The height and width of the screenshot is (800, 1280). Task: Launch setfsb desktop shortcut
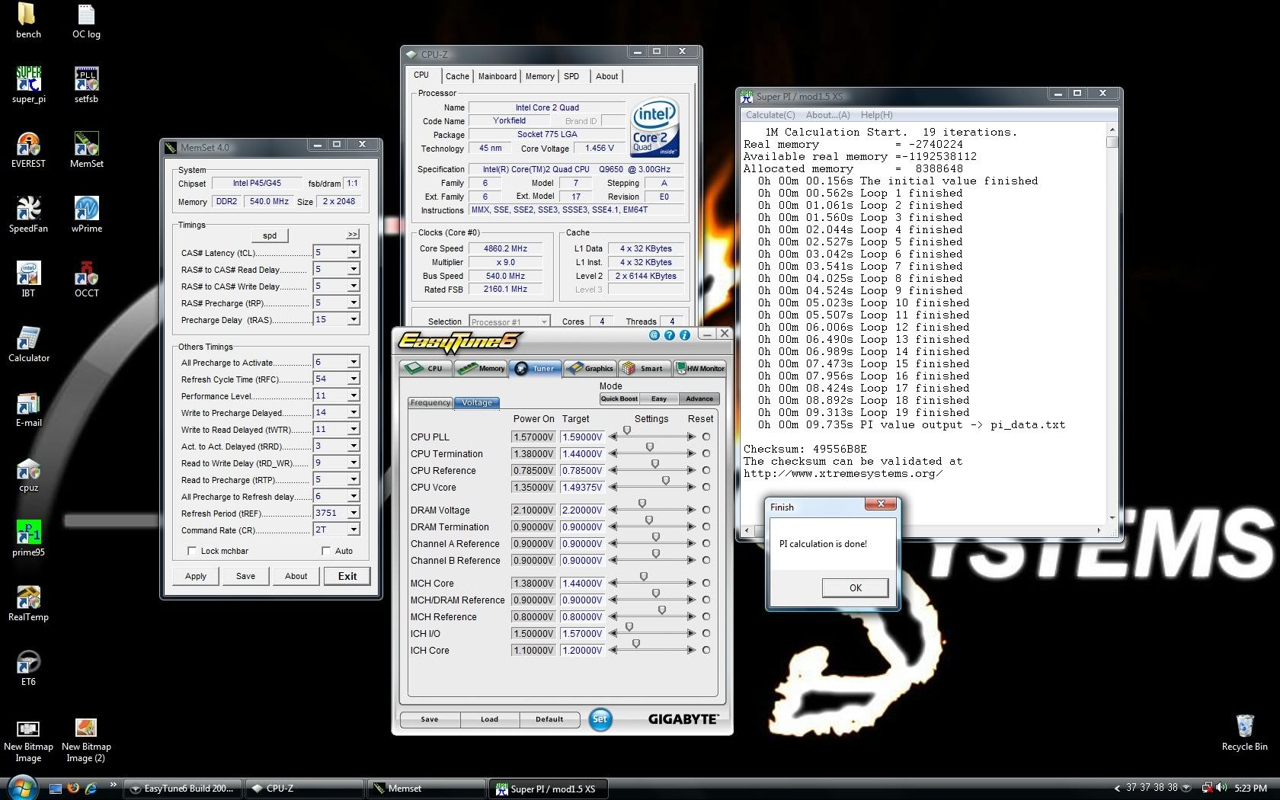86,85
